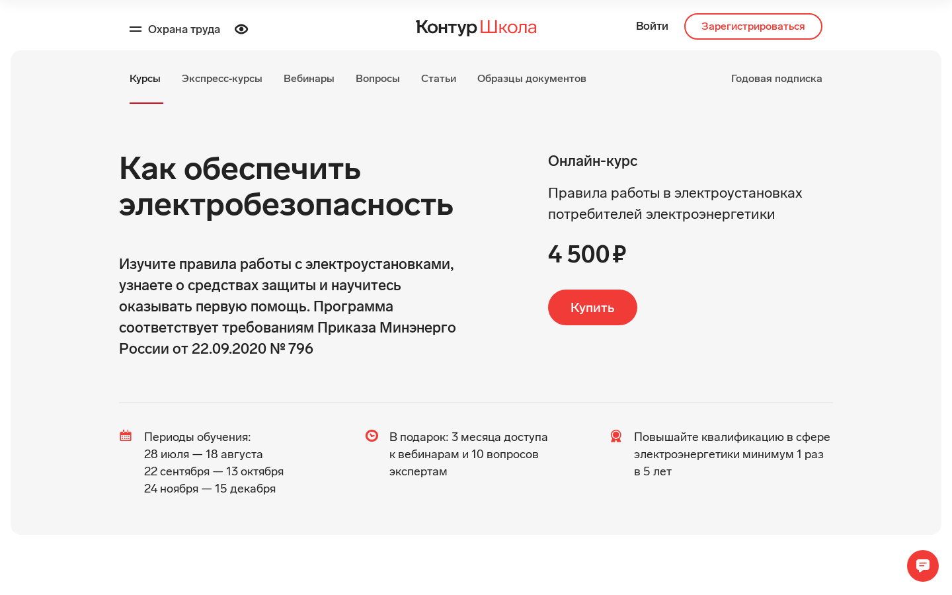Click the Контур Школа logo
The image size is (952, 595).
click(x=476, y=27)
